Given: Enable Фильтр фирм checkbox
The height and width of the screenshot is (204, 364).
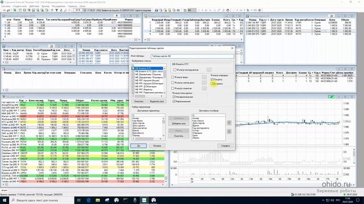Looking at the screenshot, I should coord(172,77).
